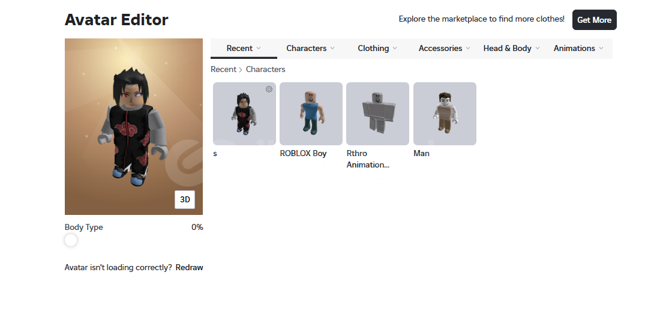666x326 pixels.
Task: Open the Recent tab
Action: (244, 49)
